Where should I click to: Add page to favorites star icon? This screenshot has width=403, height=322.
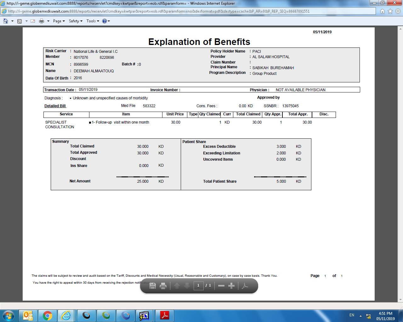pos(390,11)
